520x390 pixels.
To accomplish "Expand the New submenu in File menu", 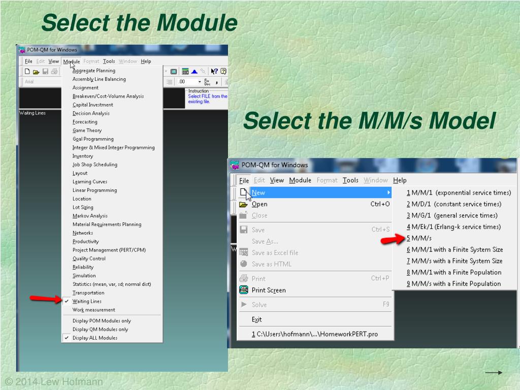I will coord(315,192).
